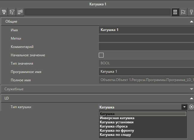Choose Катушка установки option
The height and width of the screenshot is (140, 194).
tap(116, 122)
